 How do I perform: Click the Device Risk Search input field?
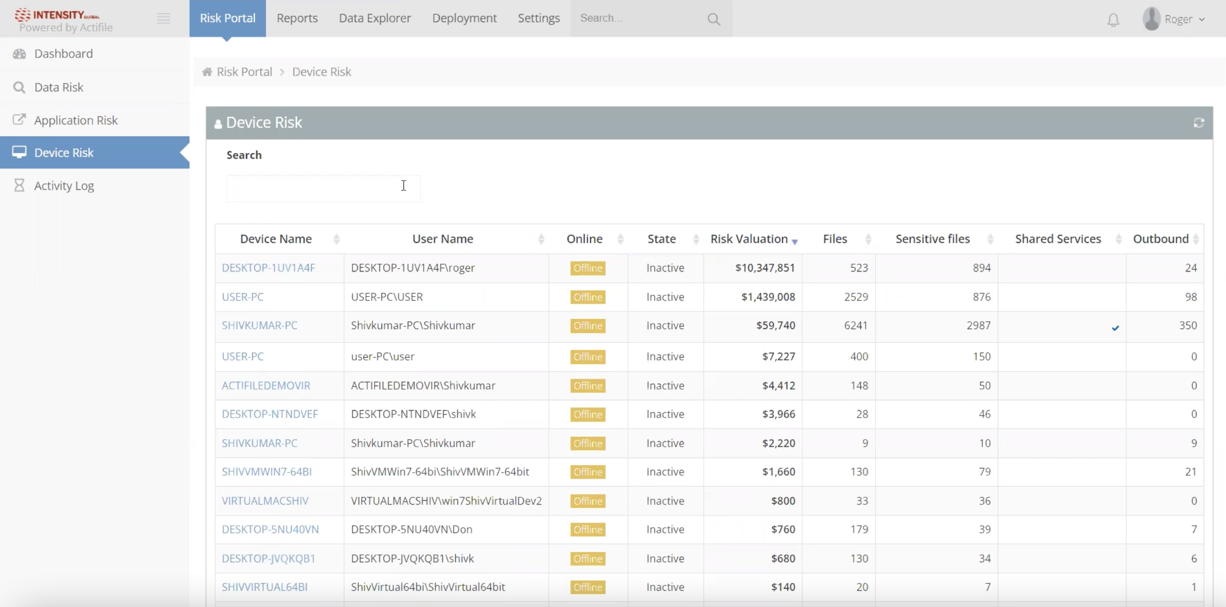click(323, 188)
